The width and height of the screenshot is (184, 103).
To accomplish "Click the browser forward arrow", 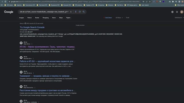I will click(x=2, y=2).
